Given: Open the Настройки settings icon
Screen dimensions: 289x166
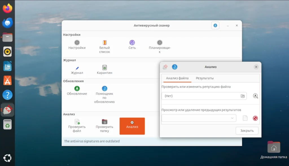Looking at the screenshot, I should (x=77, y=45).
